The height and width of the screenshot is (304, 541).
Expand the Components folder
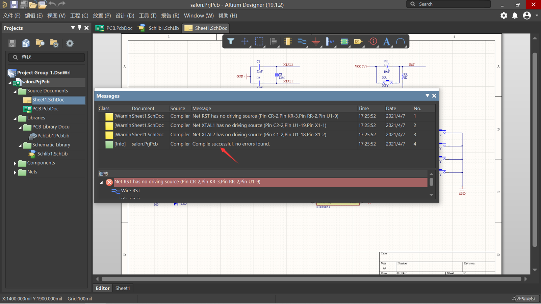coord(15,163)
